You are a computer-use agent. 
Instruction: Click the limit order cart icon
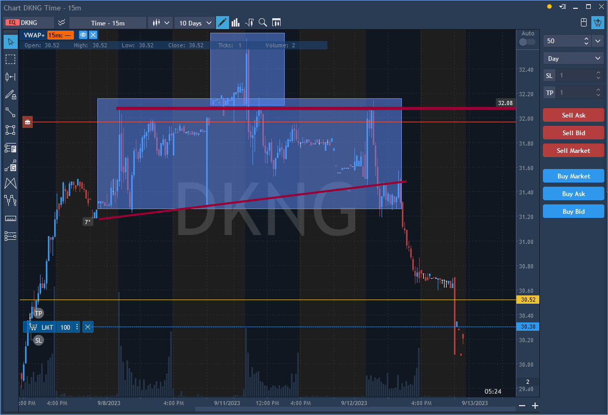point(33,327)
